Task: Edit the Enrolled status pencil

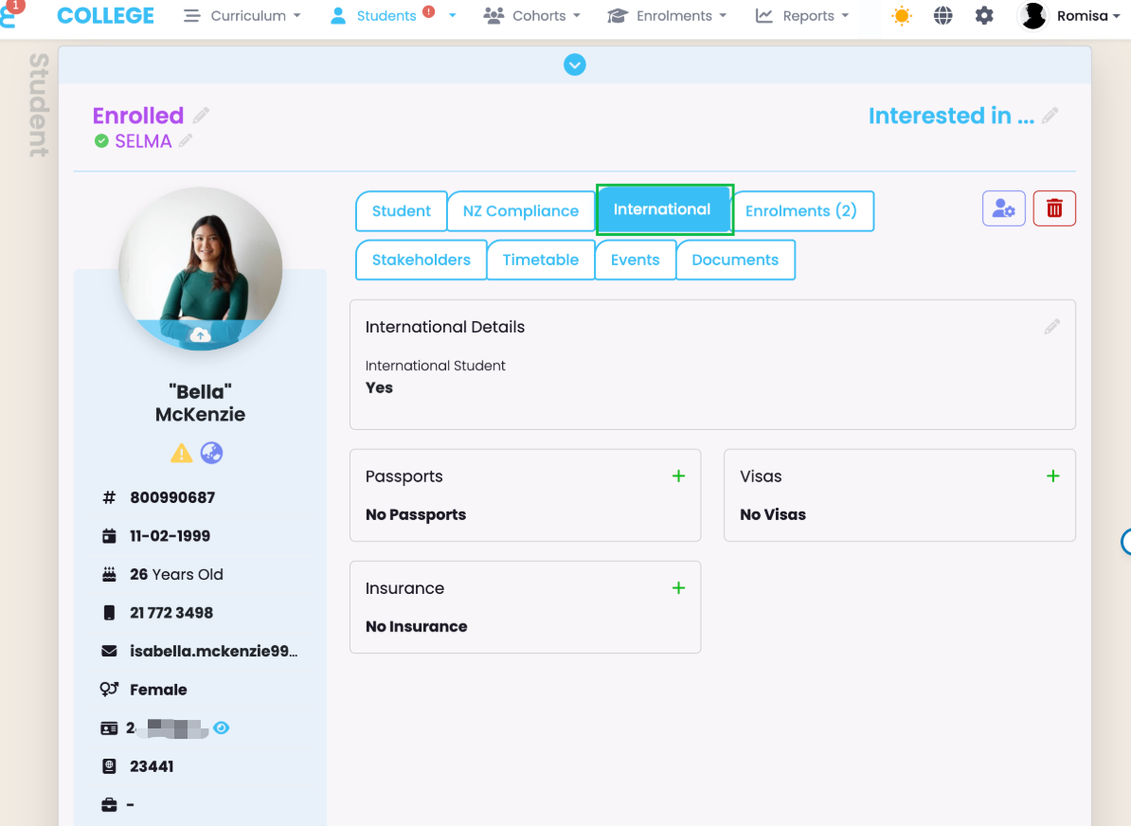Action: point(201,116)
